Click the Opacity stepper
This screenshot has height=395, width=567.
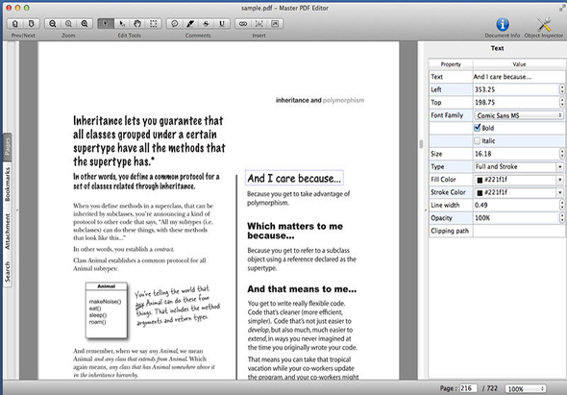pos(562,218)
